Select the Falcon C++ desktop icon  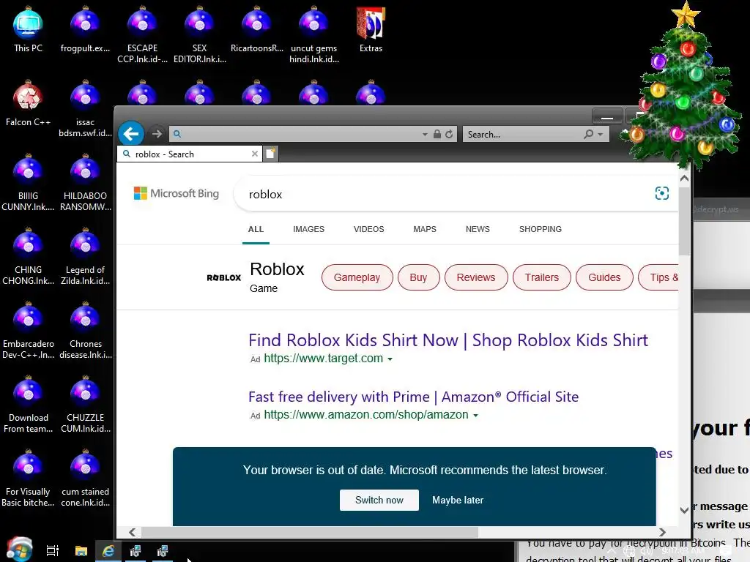click(x=29, y=104)
